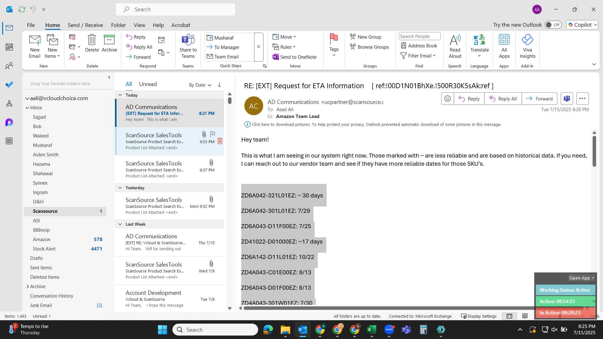Open By Date sort dropdown
603x339 pixels.
(x=200, y=85)
